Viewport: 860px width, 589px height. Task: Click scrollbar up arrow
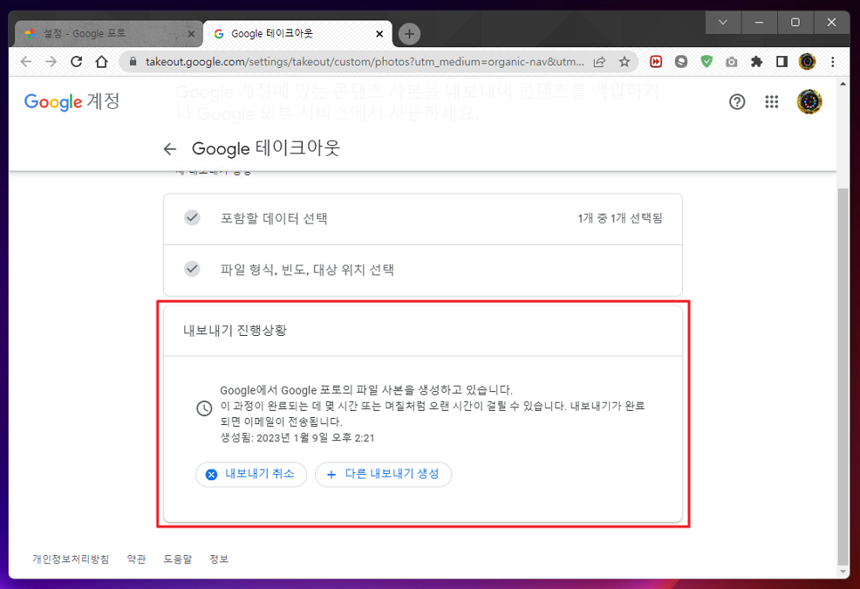click(843, 84)
